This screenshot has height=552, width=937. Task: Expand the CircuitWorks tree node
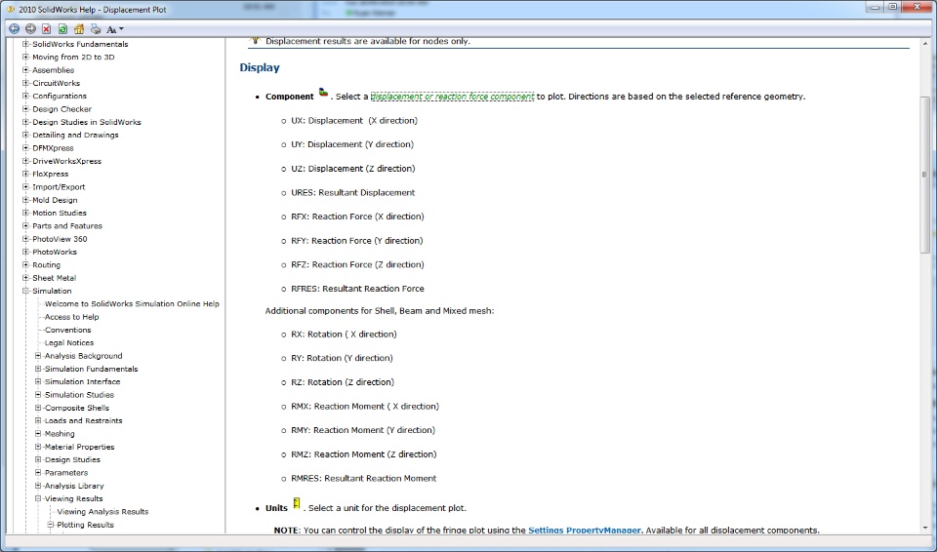click(25, 83)
